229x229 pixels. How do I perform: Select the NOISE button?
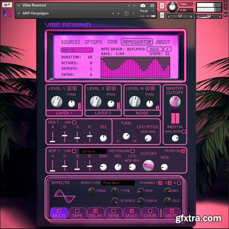point(142,113)
